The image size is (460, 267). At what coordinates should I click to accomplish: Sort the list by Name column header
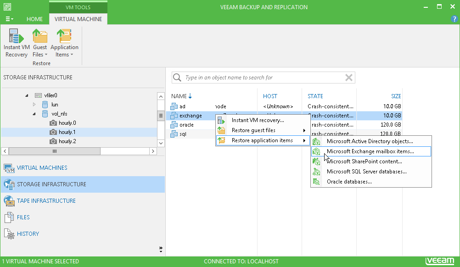(179, 96)
